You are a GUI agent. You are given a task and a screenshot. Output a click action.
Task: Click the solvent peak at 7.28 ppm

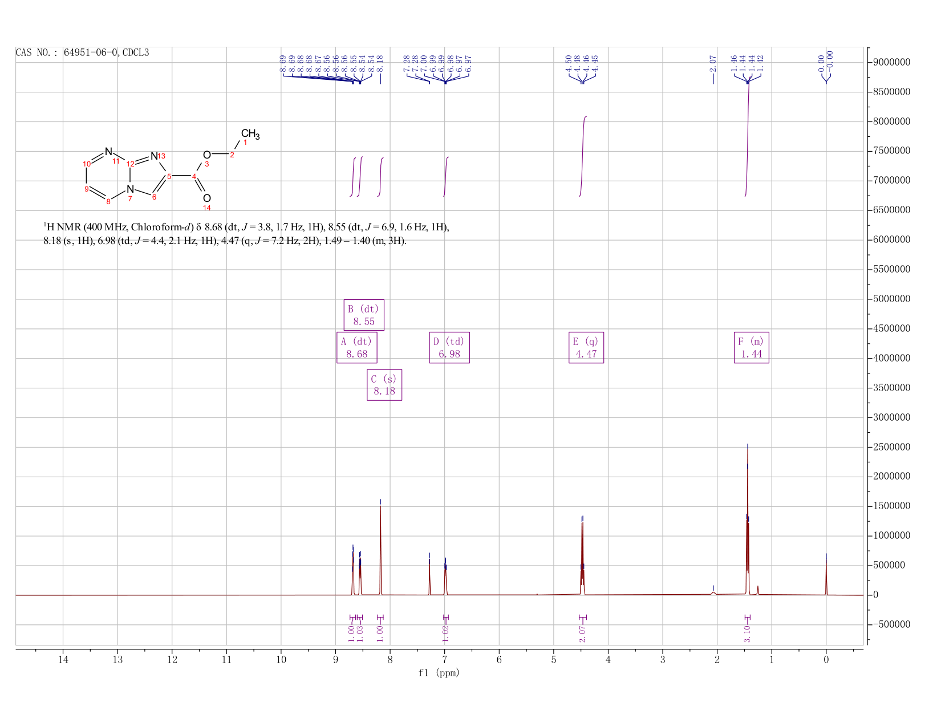tap(429, 575)
